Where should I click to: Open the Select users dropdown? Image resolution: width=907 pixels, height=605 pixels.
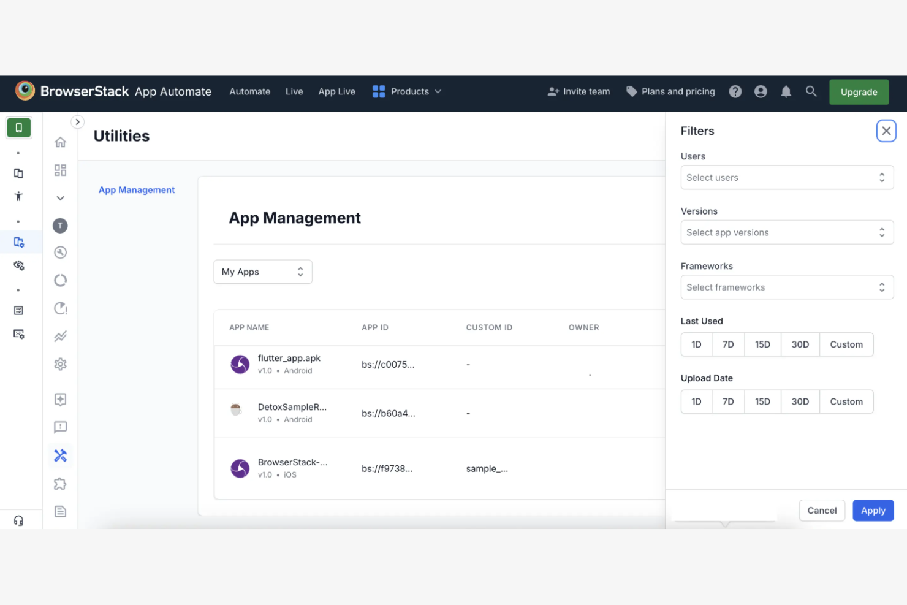787,177
